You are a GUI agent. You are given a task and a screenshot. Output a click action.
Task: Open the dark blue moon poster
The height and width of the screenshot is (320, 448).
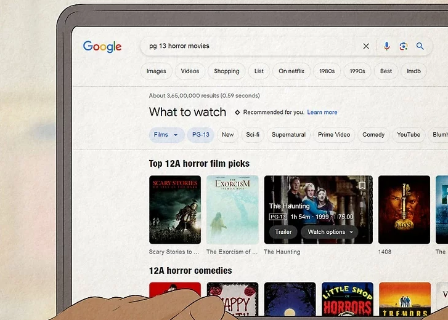point(290,299)
